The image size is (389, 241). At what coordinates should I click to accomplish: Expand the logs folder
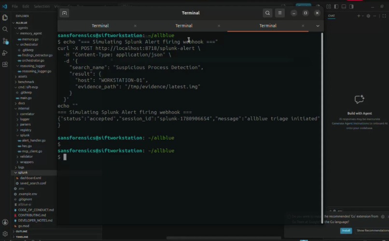(x=21, y=167)
